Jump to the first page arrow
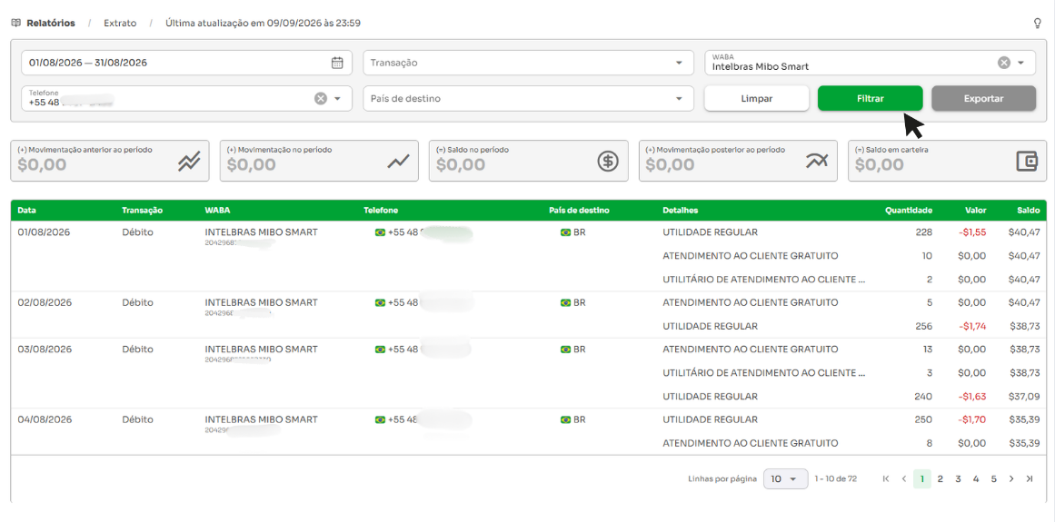Screen dimensions: 1055x522 [886, 479]
